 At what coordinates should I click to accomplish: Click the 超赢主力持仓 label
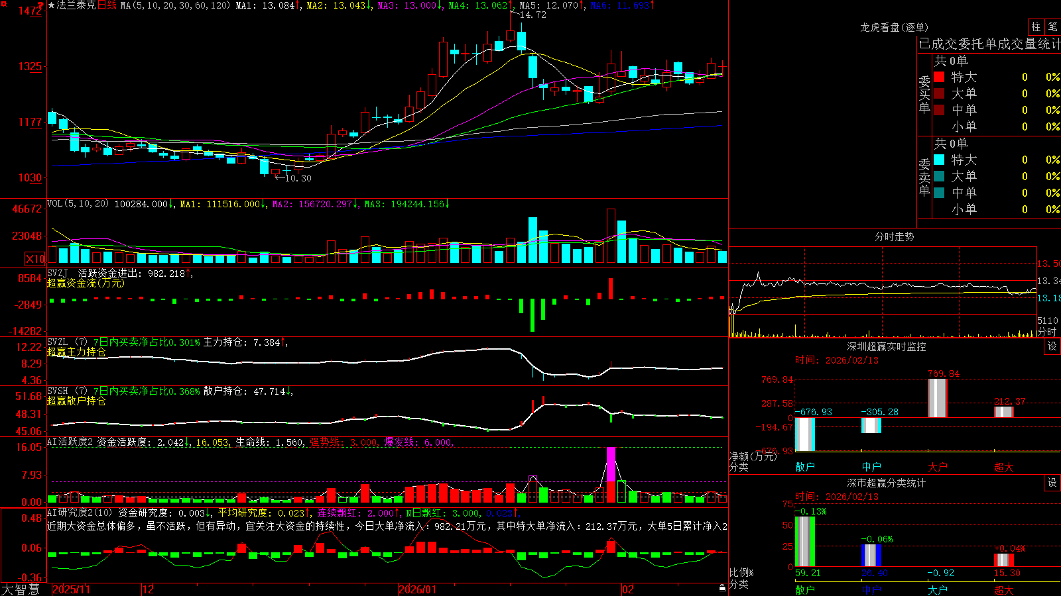click(76, 352)
